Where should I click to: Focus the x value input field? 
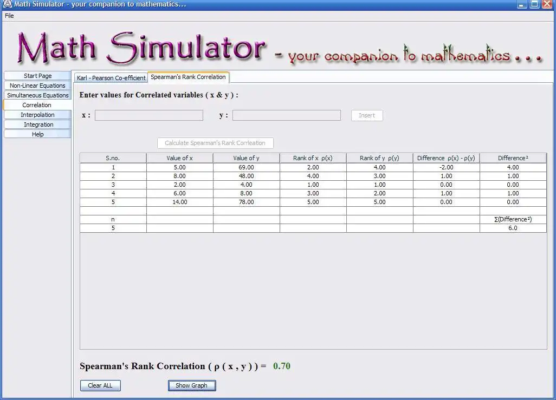149,115
